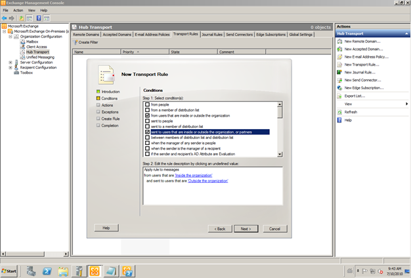Click the Up one level toolbar icon
This screenshot has height=278, width=411.
coord(21,18)
